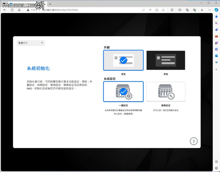This screenshot has width=220, height=172.
Task: Choose advanced setup (進階設定) option
Action: pos(166,92)
